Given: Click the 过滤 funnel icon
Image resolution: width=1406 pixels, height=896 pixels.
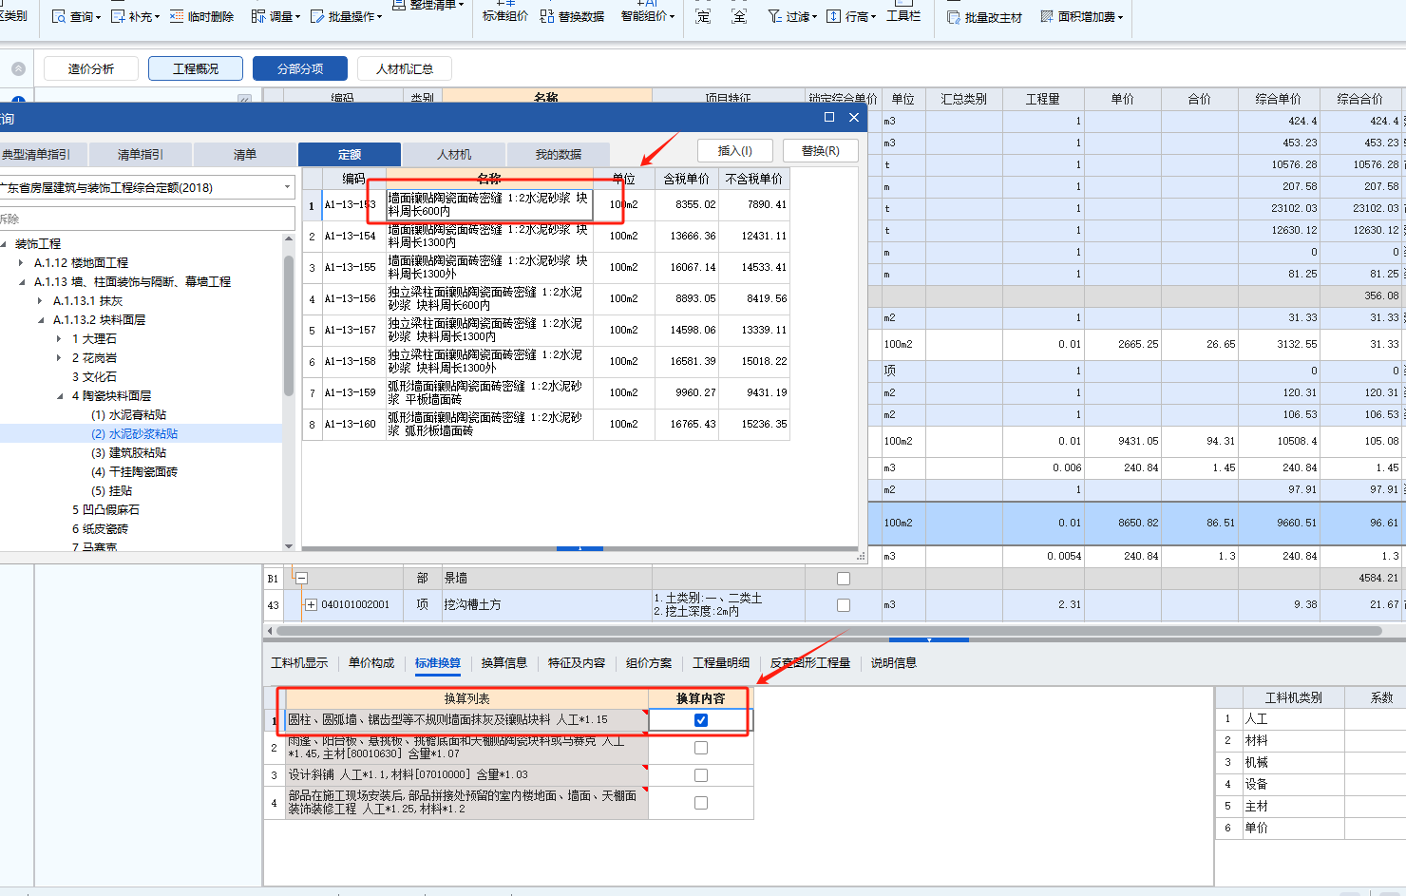Looking at the screenshot, I should tap(775, 16).
